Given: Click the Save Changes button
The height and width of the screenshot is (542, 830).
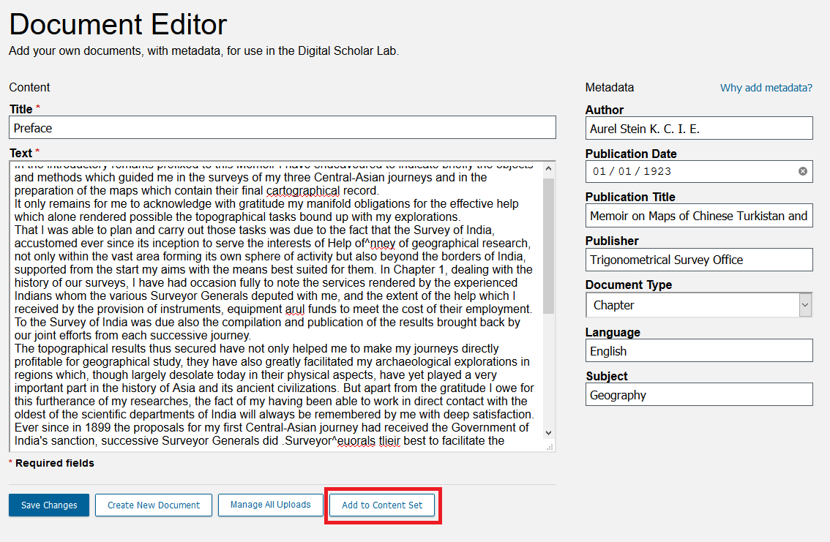Looking at the screenshot, I should [x=48, y=505].
